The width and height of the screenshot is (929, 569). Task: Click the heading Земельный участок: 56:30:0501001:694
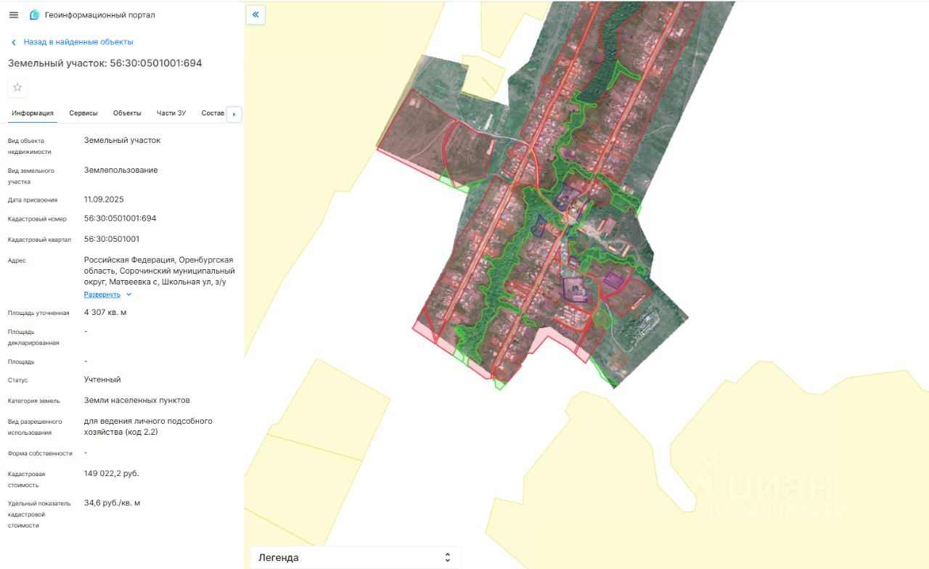105,63
